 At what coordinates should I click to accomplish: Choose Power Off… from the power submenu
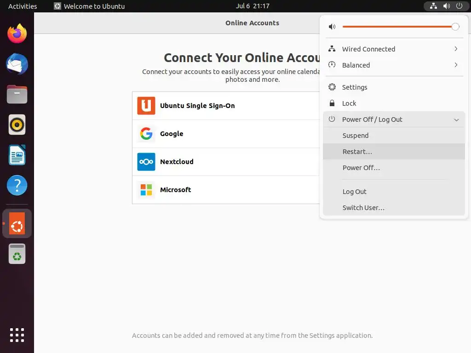click(394, 168)
